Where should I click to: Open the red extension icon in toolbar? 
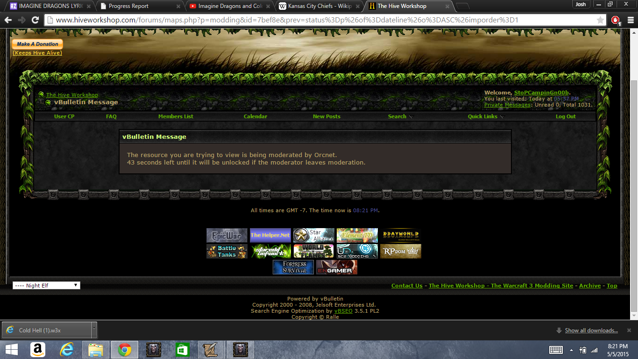[616, 20]
